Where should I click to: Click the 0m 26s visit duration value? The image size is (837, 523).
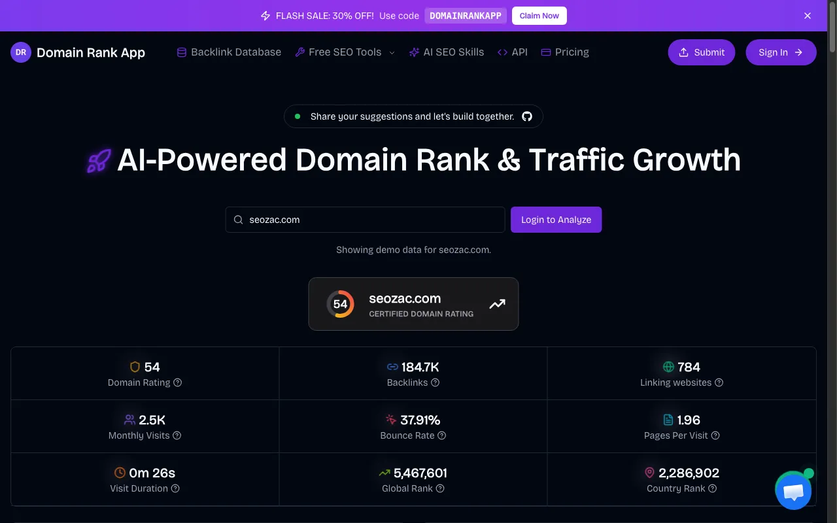(x=152, y=473)
